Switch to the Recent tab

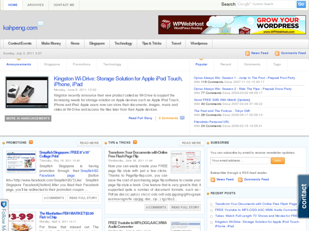click(226, 64)
